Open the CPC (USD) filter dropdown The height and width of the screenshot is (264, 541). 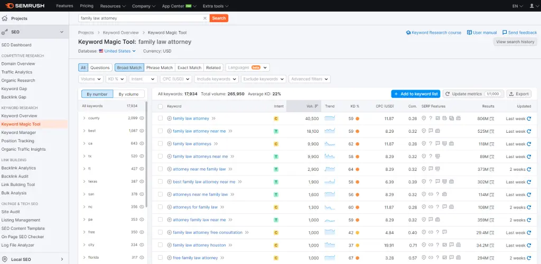tap(176, 79)
